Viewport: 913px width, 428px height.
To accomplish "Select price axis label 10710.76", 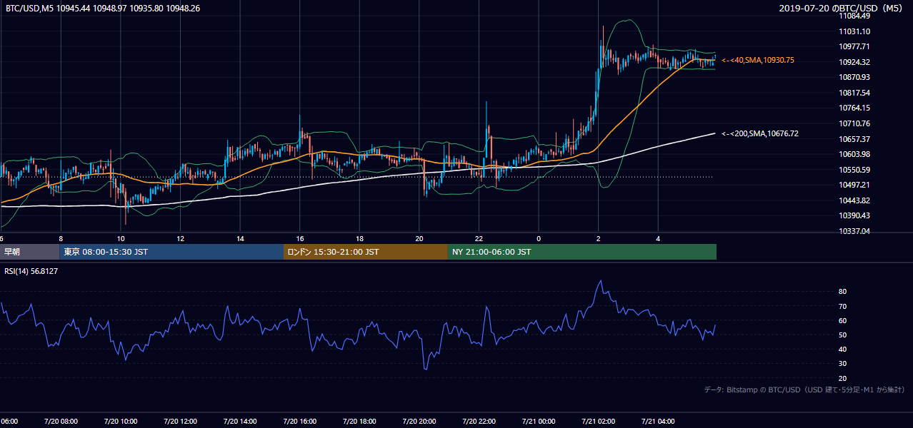I will (x=854, y=123).
